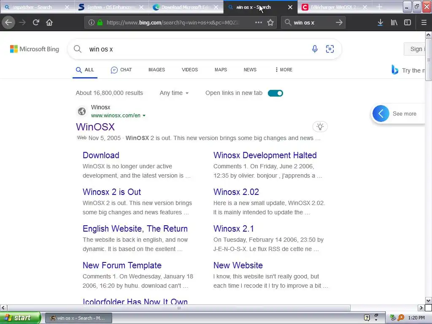Click the 1:20 PM taskbar clock
Viewport: 432px width, 324px height.
point(416,318)
